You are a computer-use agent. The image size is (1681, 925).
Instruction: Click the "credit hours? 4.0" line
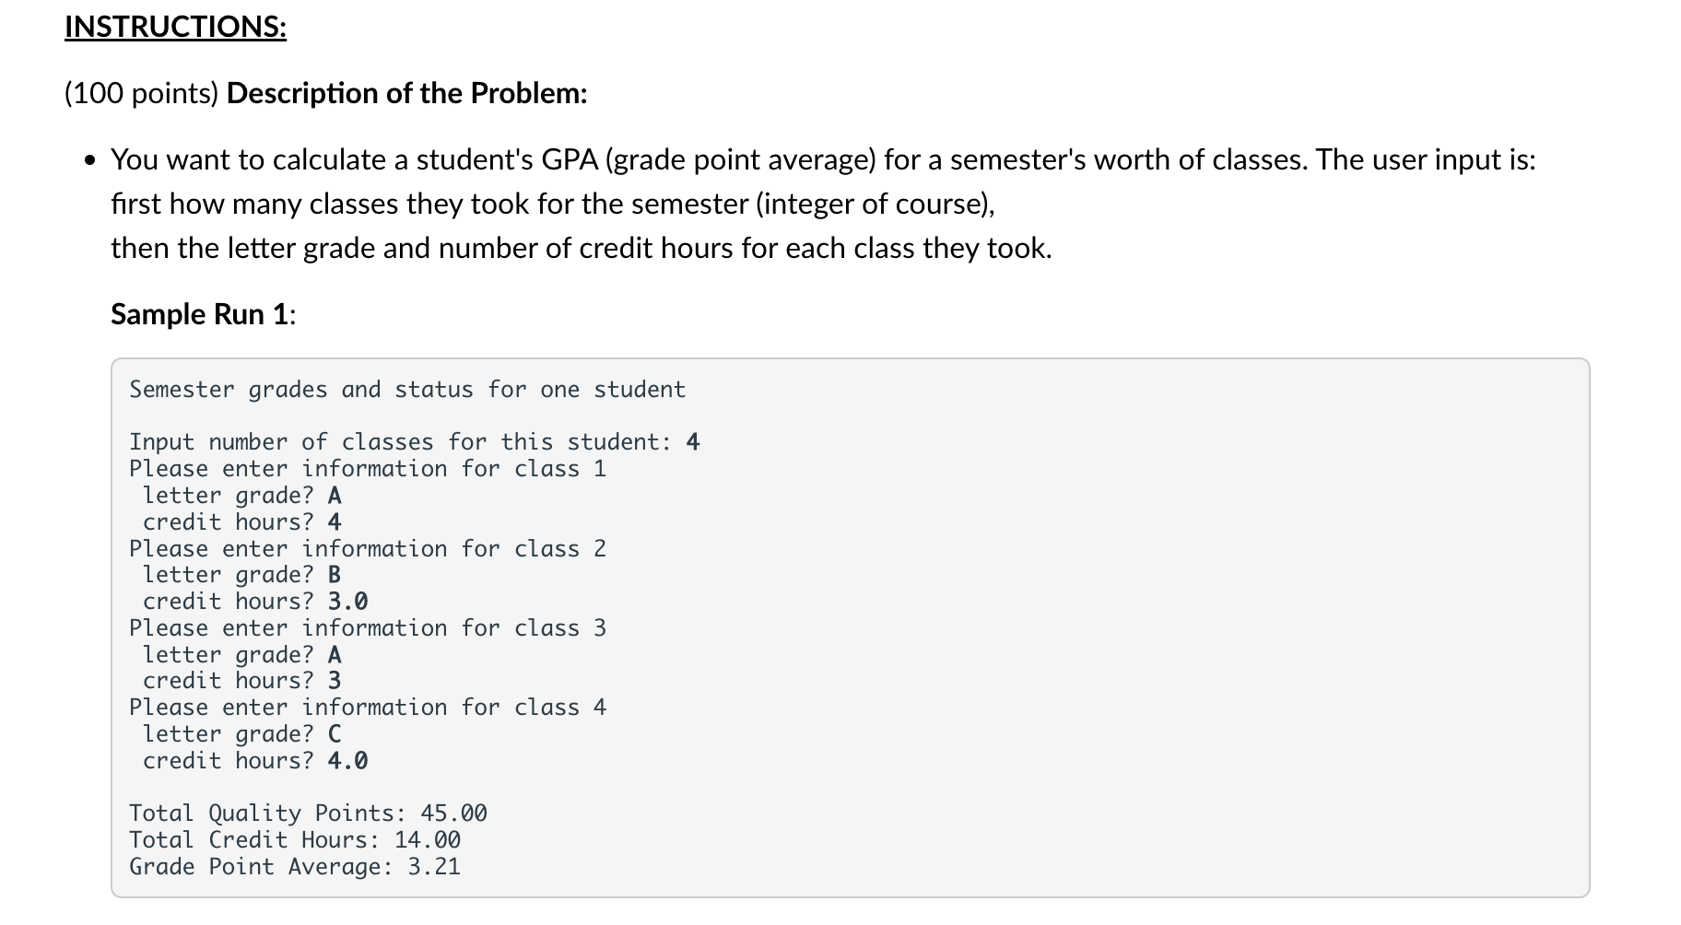coord(255,761)
